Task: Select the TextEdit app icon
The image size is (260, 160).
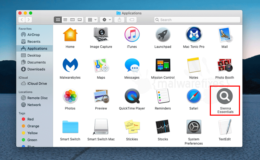Action: 225,127
